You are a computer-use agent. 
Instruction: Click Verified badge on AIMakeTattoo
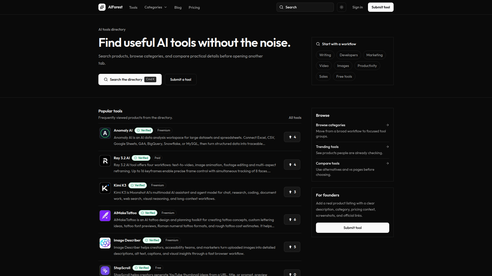click(x=148, y=213)
